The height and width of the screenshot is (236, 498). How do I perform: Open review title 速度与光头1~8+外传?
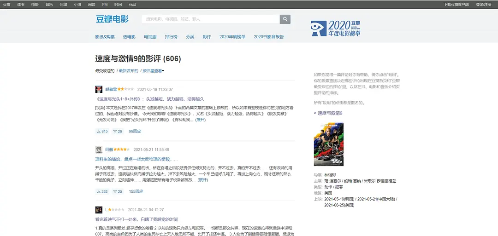tap(149, 99)
